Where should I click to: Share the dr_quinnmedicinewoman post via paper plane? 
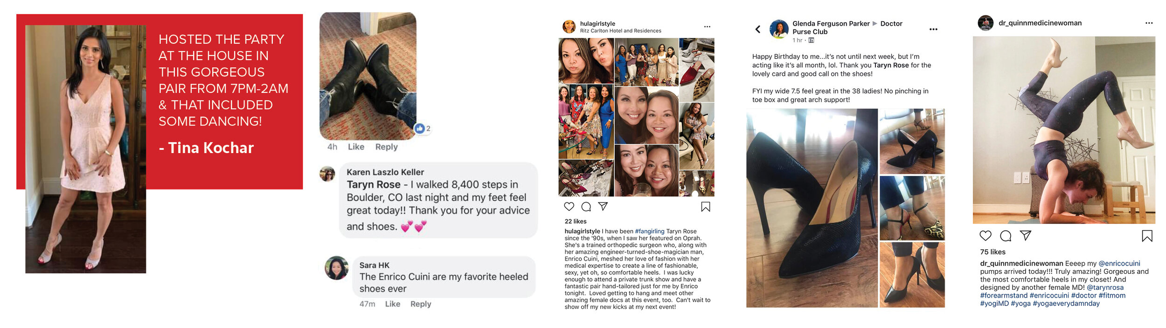click(x=1026, y=235)
